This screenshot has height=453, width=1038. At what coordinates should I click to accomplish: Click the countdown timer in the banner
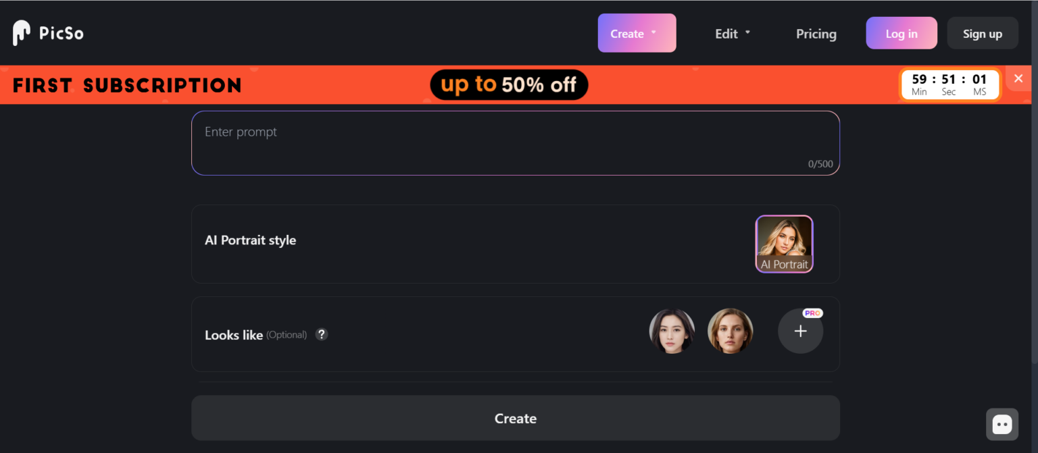[949, 84]
